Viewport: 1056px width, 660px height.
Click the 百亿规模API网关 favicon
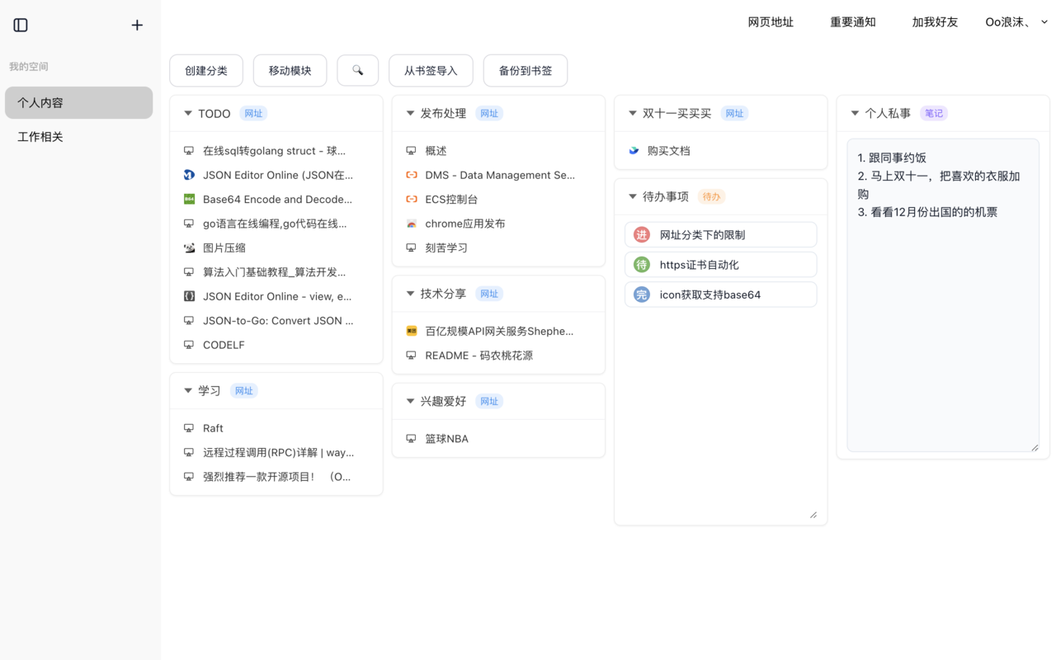(412, 331)
